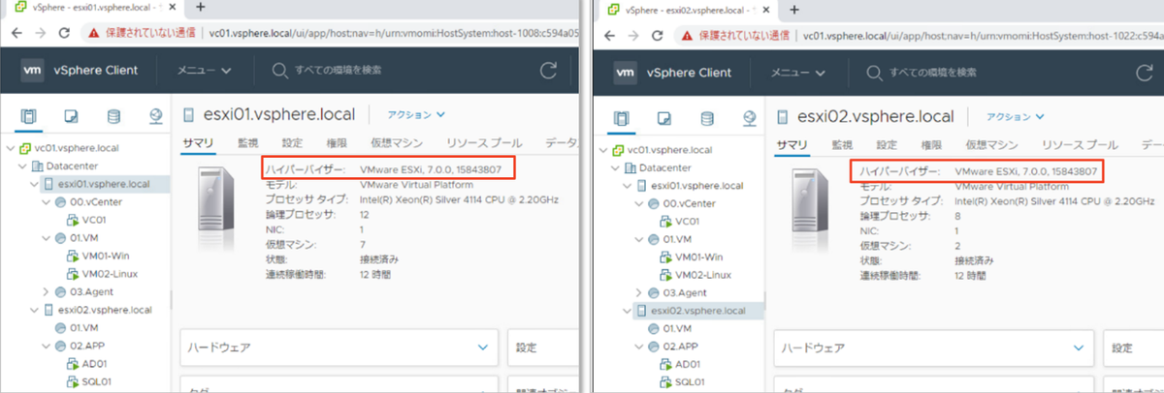The width and height of the screenshot is (1164, 393).
Task: Collapse the ハードウェア panel in right window
Action: [1080, 348]
